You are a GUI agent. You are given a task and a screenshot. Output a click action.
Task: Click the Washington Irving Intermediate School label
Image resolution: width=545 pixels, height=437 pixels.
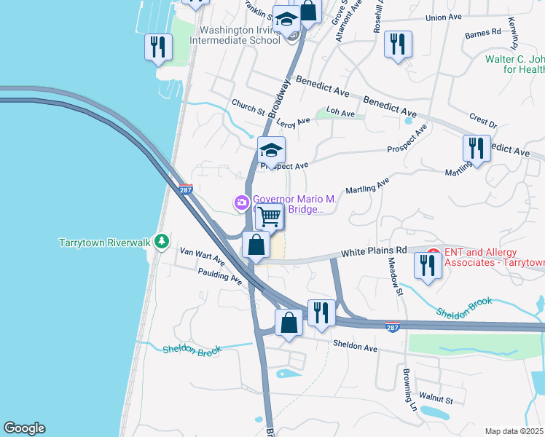point(235,36)
